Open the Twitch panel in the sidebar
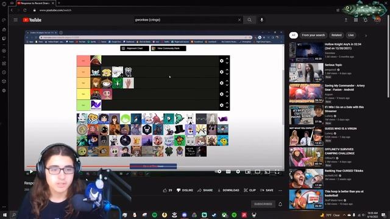 click(4, 38)
